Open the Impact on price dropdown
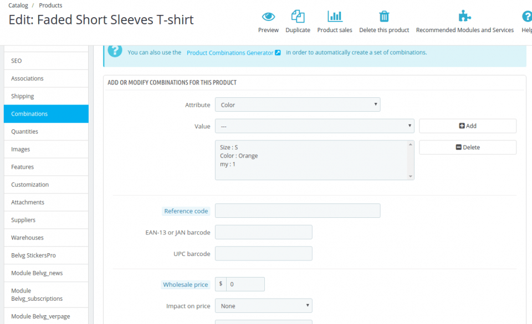The image size is (532, 324). (263, 305)
